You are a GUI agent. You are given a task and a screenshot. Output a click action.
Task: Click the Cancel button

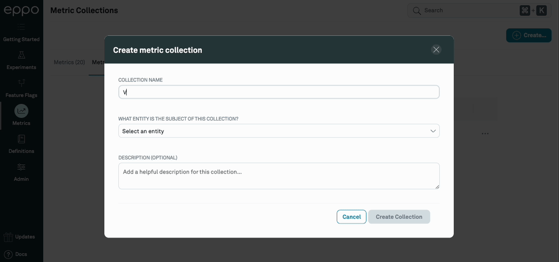[x=351, y=217]
